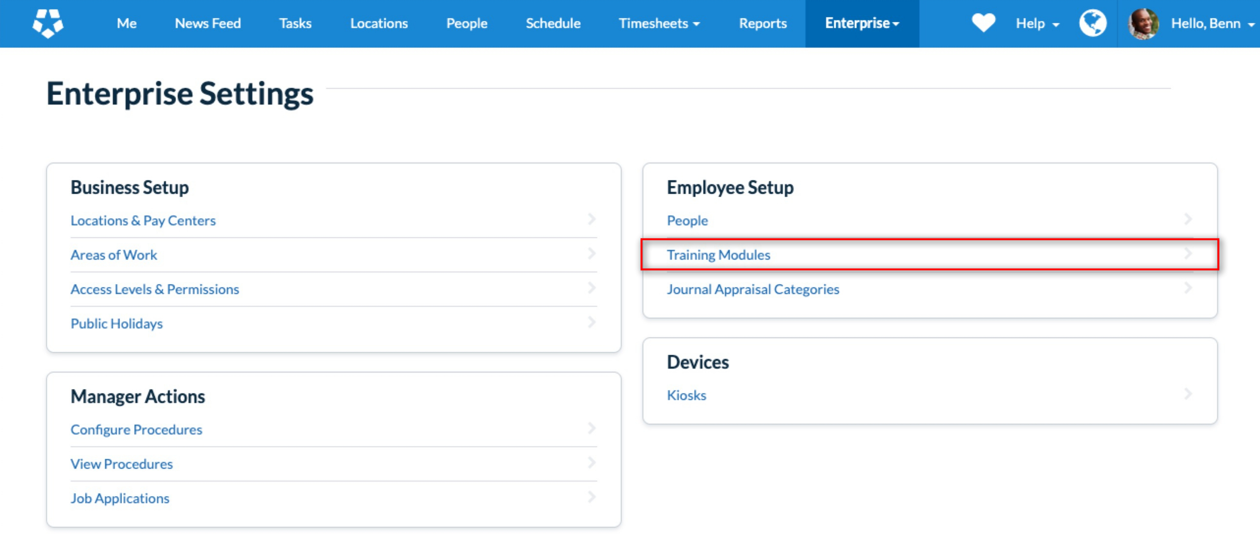The height and width of the screenshot is (537, 1260).
Task: Click the chevron beside Areas of Work
Action: tap(591, 254)
